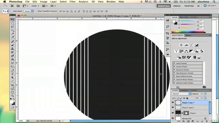Add a Color Balance adjustment
This screenshot has height=123, width=219.
coord(186,51)
